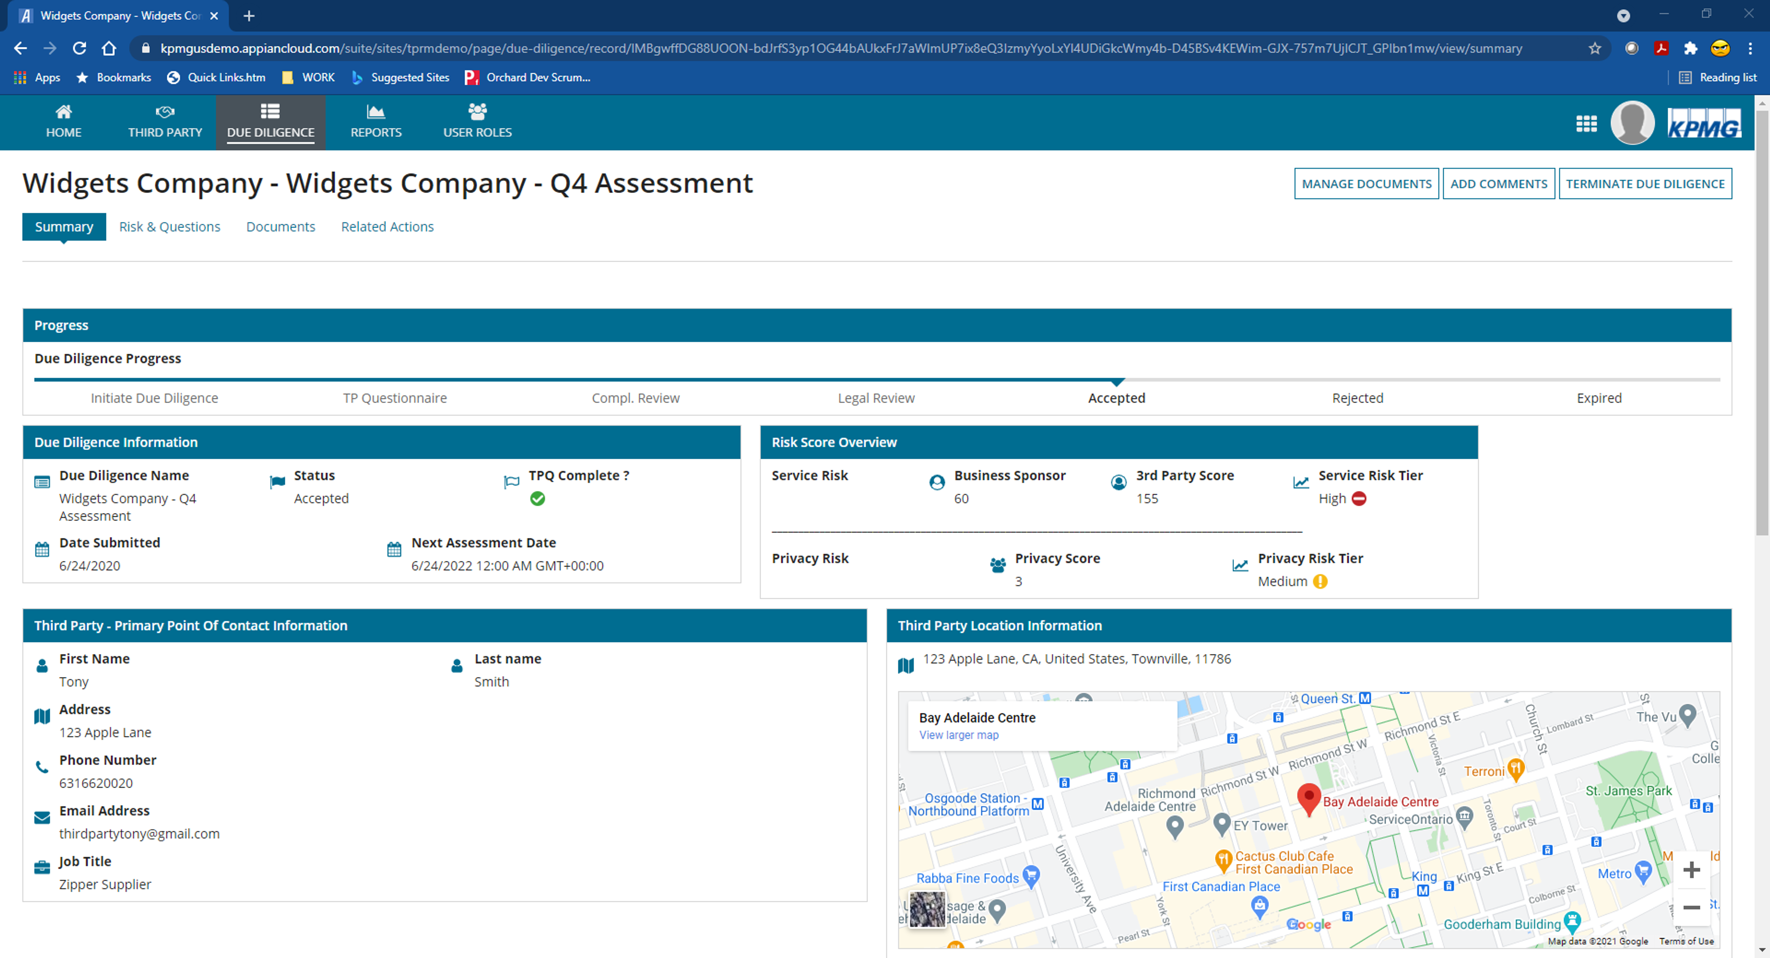Switch to the Summary tab
Image resolution: width=1770 pixels, height=958 pixels.
pos(64,227)
